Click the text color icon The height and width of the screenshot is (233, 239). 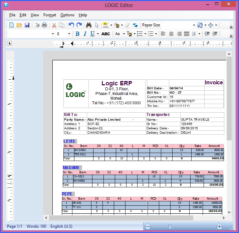pyautogui.click(x=129, y=34)
